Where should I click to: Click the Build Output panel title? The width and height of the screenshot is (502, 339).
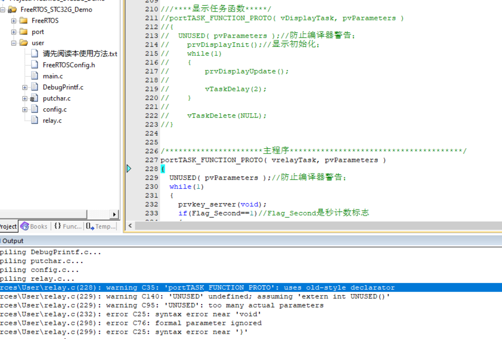coord(12,241)
